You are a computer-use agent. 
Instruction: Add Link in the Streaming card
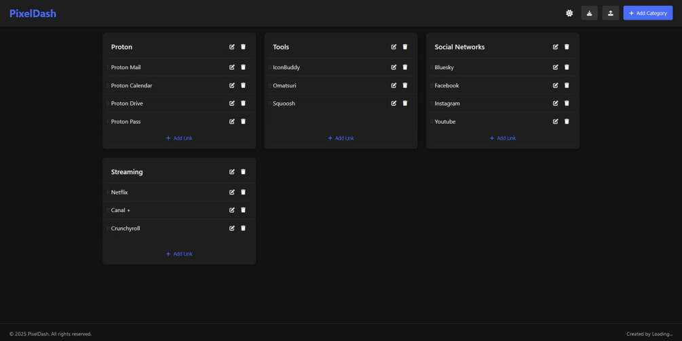pos(179,254)
